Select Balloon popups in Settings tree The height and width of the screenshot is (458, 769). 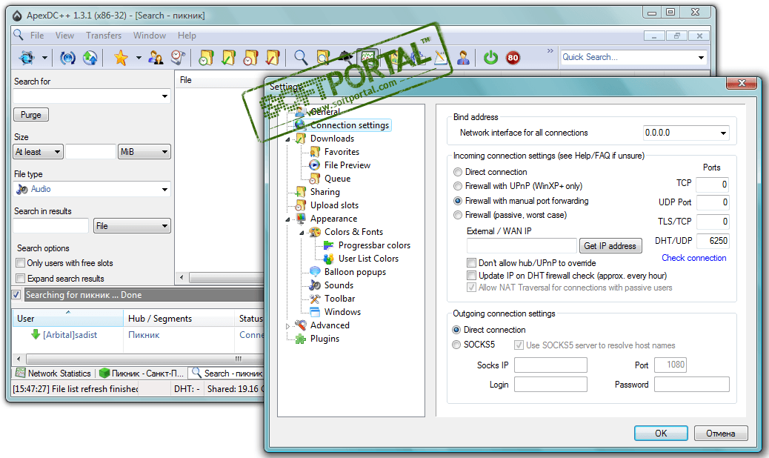point(355,272)
